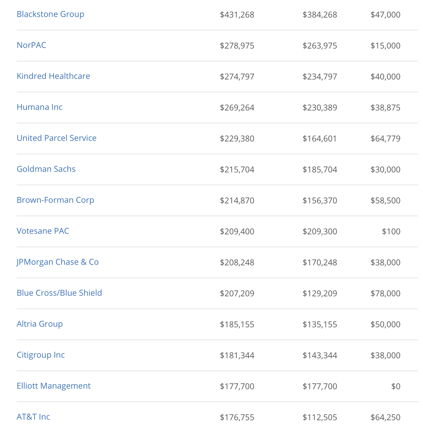Click Blackstone Group total $431,268
Viewport: 423px width, 431px height.
[237, 15]
